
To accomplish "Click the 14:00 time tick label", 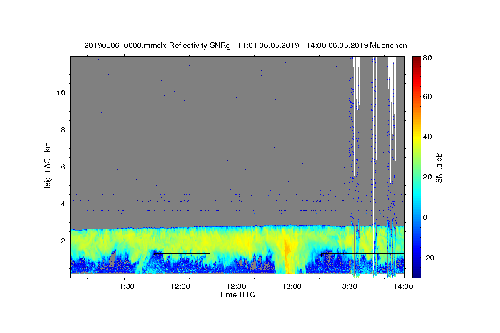I will [403, 286].
